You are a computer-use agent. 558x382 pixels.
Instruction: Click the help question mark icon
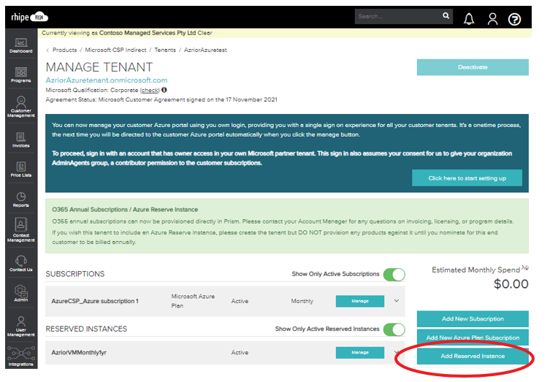515,19
